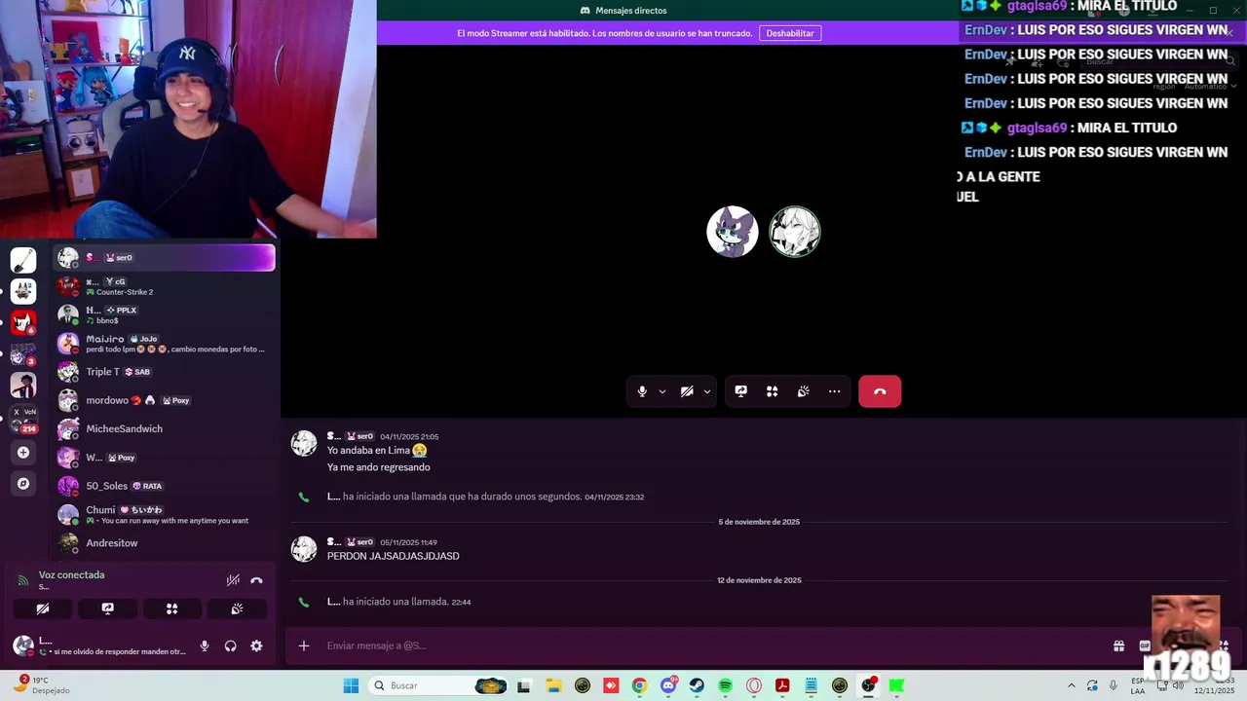Add a server with plus button

[x=23, y=452]
